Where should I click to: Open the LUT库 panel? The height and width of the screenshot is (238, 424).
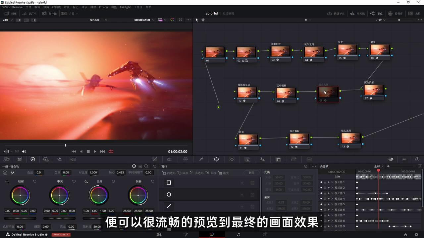[x=30, y=14]
